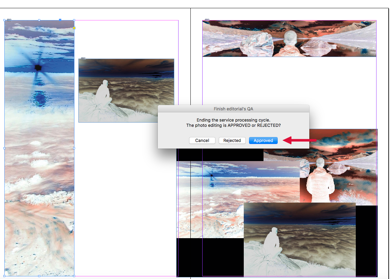Click the bottom-center handle of the sunset frame
Viewport: 391px width, 279px height.
pyautogui.click(x=39, y=276)
